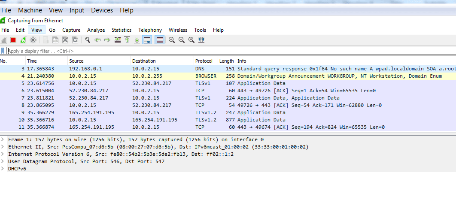Click the Reload capture file icon
This screenshot has height=200, width=456.
(x=75, y=40)
